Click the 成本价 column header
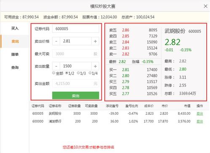 pyautogui.click(x=149, y=106)
